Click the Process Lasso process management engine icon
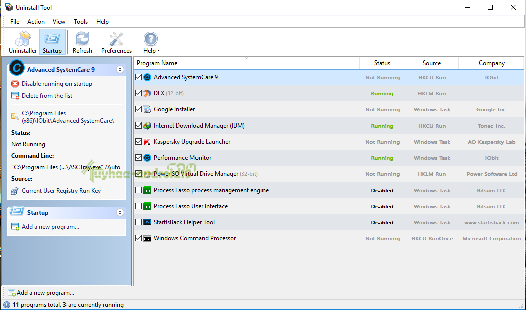526x310 pixels. 147,190
